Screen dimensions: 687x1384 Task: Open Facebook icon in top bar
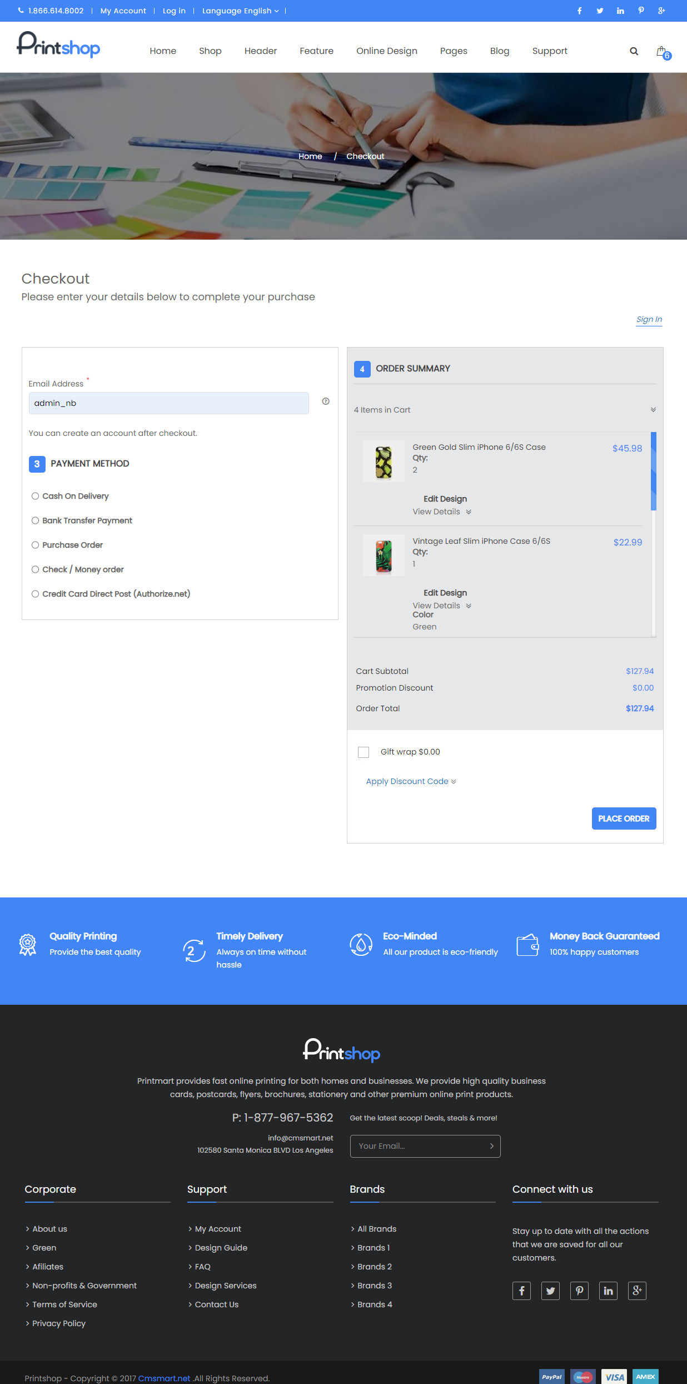(579, 11)
